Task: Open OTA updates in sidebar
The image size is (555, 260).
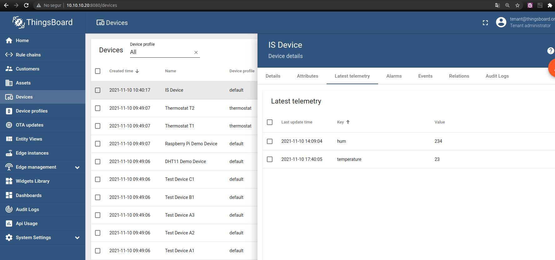Action: tap(29, 125)
